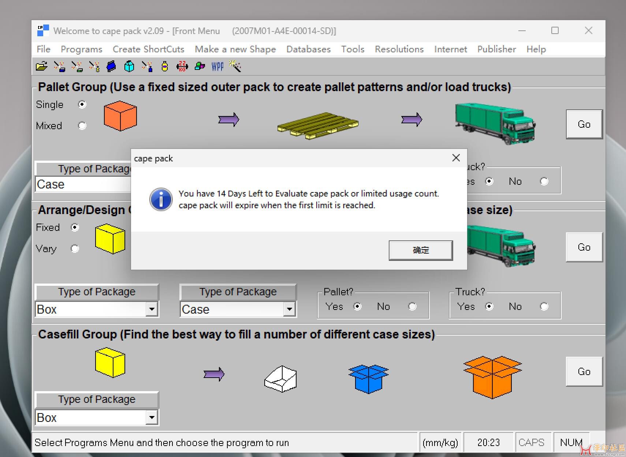This screenshot has height=457, width=626.
Task: Click the NUM indicator in the status bar
Action: (x=571, y=443)
